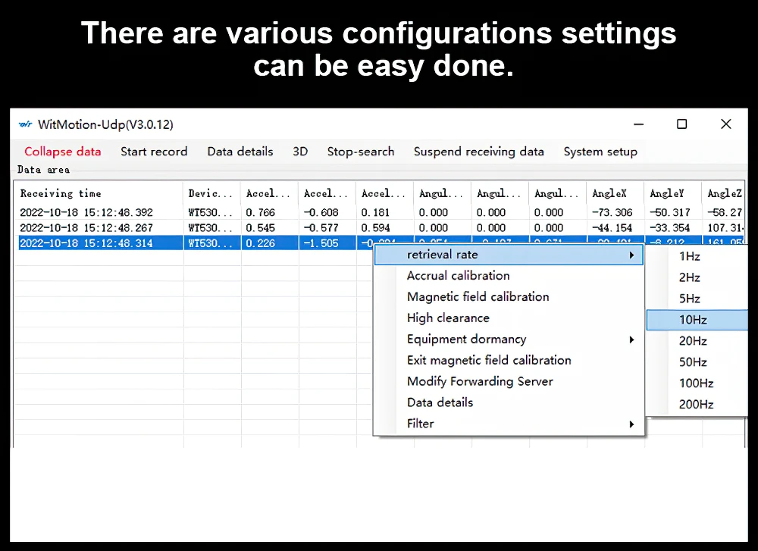
Task: Click the cell showing 0.594
Action: tap(375, 227)
